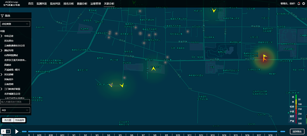Open the settings gear icon

point(304,4)
